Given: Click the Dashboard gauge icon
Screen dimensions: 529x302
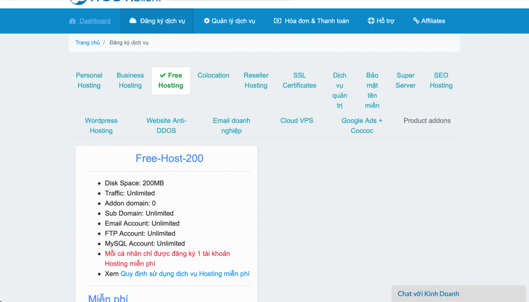Looking at the screenshot, I should pyautogui.click(x=73, y=21).
